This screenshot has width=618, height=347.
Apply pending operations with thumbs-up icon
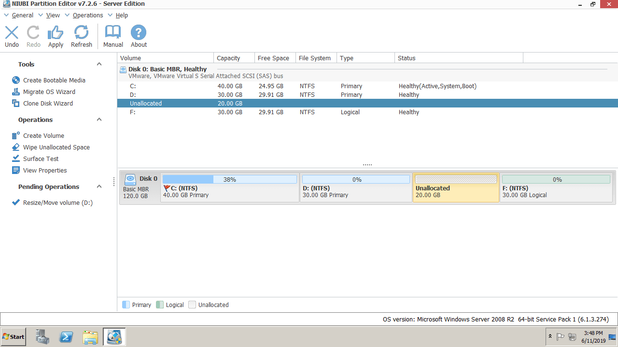click(x=56, y=37)
